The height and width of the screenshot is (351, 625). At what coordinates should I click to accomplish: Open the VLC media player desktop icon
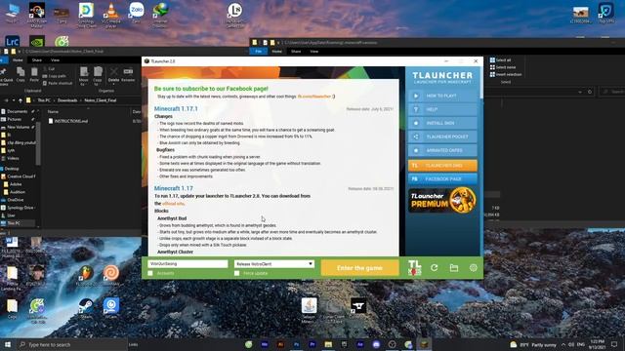coord(110,15)
